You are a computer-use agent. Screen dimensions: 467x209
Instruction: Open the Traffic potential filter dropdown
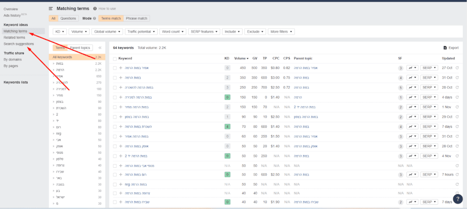[x=141, y=31]
